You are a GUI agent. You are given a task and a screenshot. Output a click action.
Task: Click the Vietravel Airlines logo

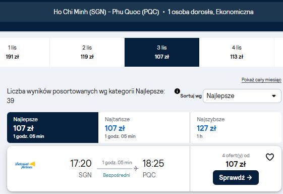[25, 165]
